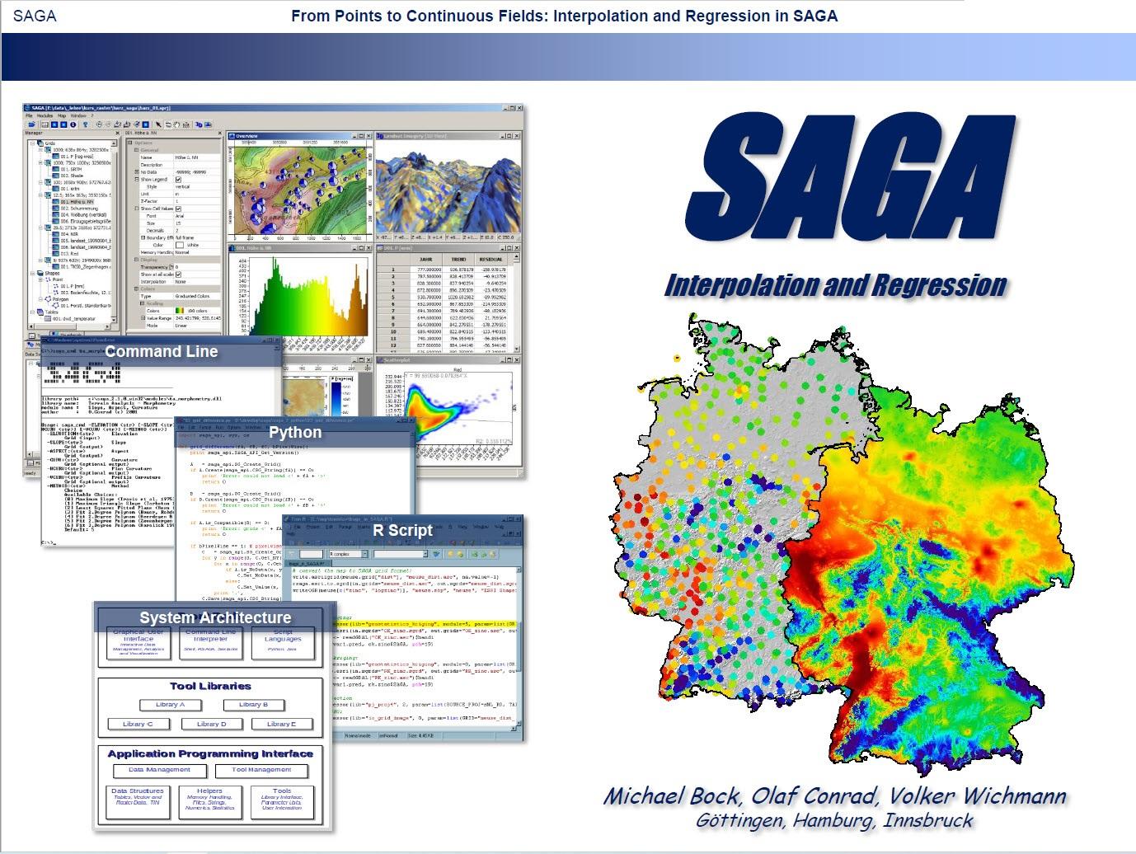Click the 3D view toolbar icon
This screenshot has width=1136, height=854.
pos(199,124)
